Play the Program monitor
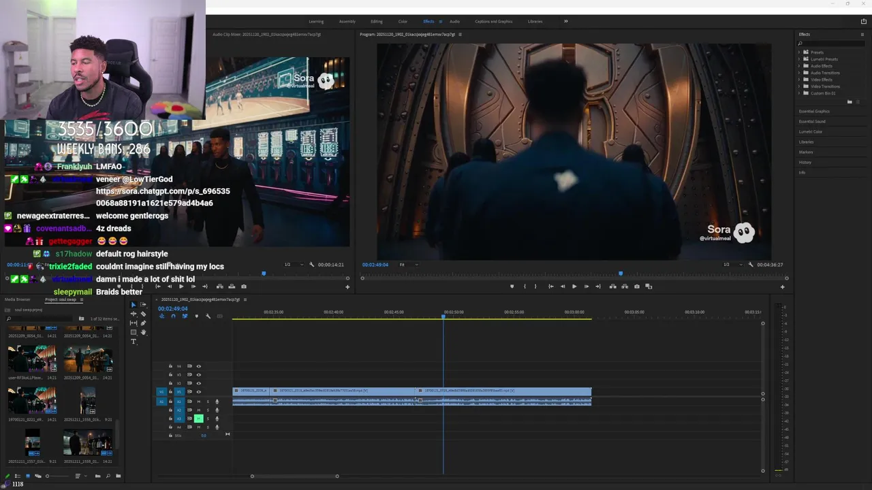The height and width of the screenshot is (490, 872). (x=574, y=287)
